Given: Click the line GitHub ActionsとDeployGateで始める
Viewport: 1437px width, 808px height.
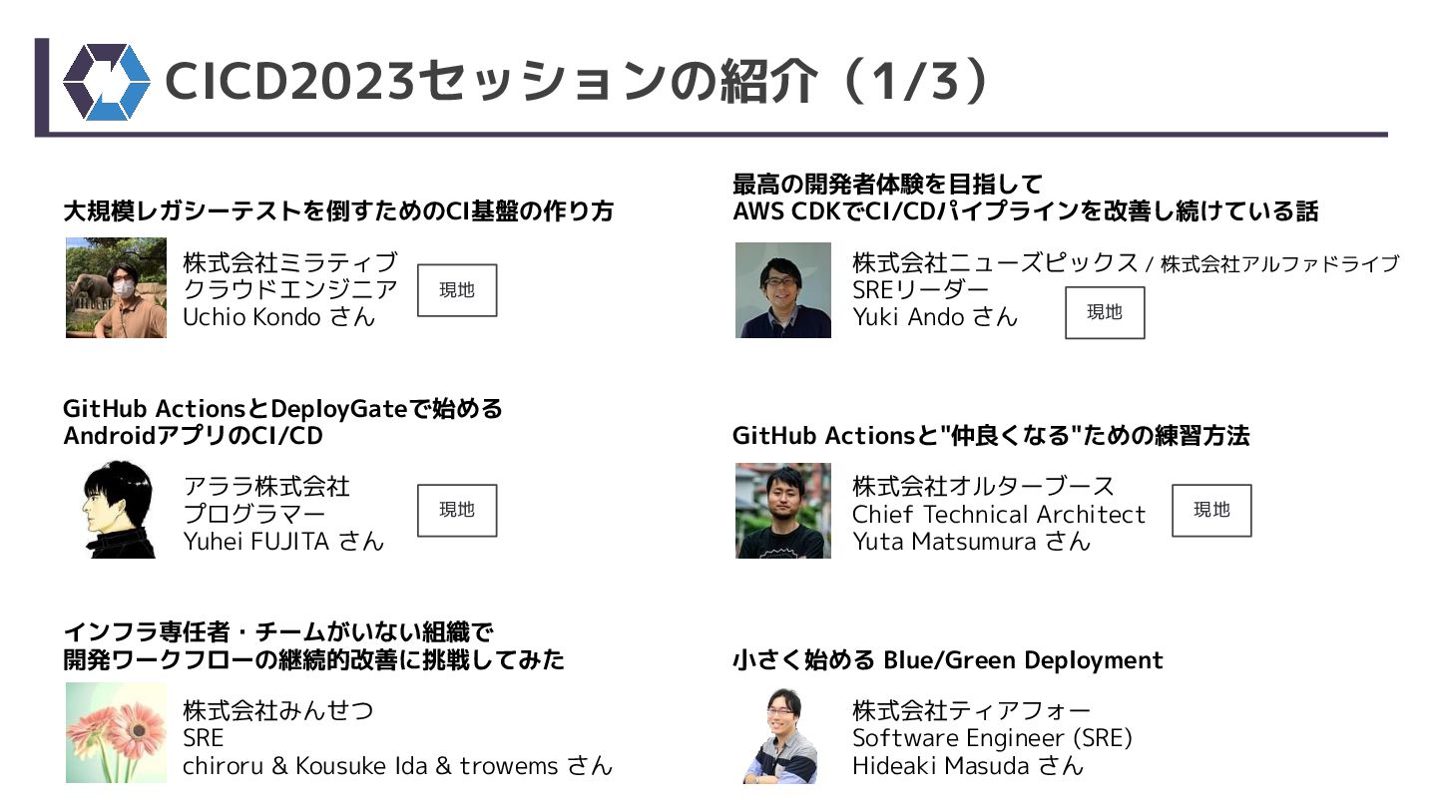Looking at the screenshot, I should point(282,409).
